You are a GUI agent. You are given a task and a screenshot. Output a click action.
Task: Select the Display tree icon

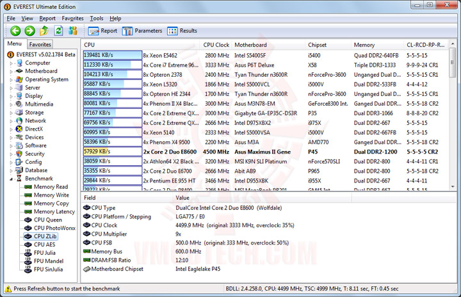point(19,96)
